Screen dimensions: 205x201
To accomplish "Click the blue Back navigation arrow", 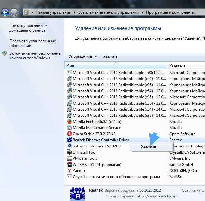I will pyautogui.click(x=5, y=13).
